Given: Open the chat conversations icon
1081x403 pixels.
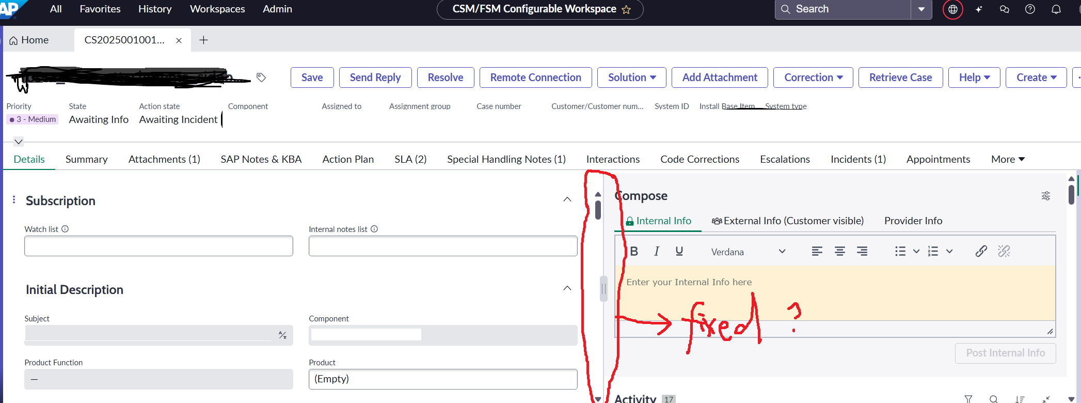Looking at the screenshot, I should 1004,9.
